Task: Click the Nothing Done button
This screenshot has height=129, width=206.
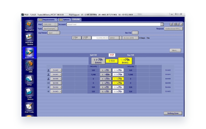Action: click(173, 113)
